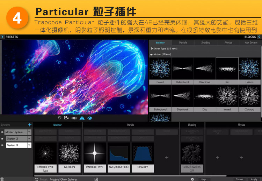Toggle the motion blur icon under preview
Screen dimensions: 262x181
pyautogui.click(x=74, y=118)
